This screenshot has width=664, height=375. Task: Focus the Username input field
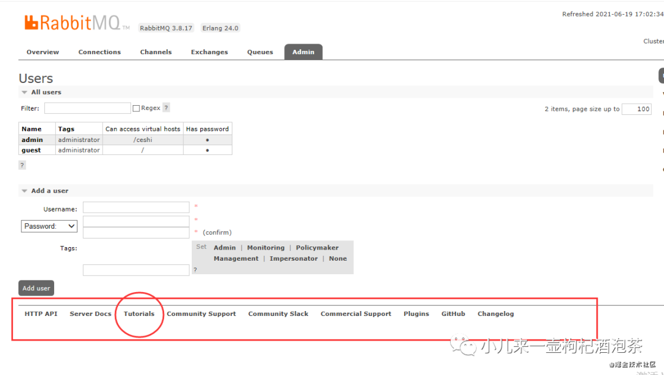[x=136, y=207]
